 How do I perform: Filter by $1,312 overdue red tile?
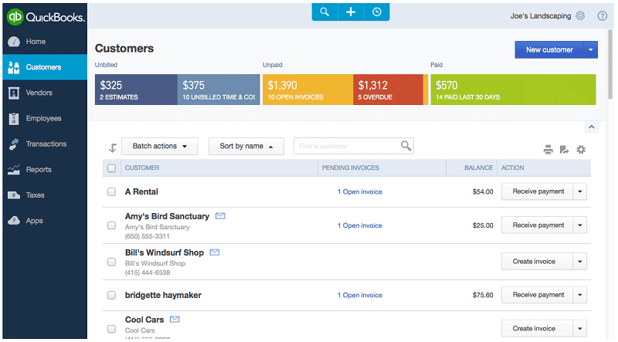pyautogui.click(x=389, y=90)
